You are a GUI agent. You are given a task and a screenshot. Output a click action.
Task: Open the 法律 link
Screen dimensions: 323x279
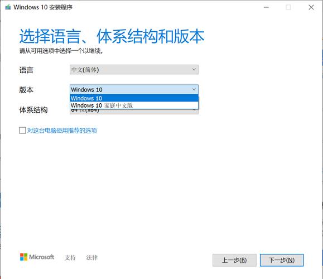[x=91, y=257]
